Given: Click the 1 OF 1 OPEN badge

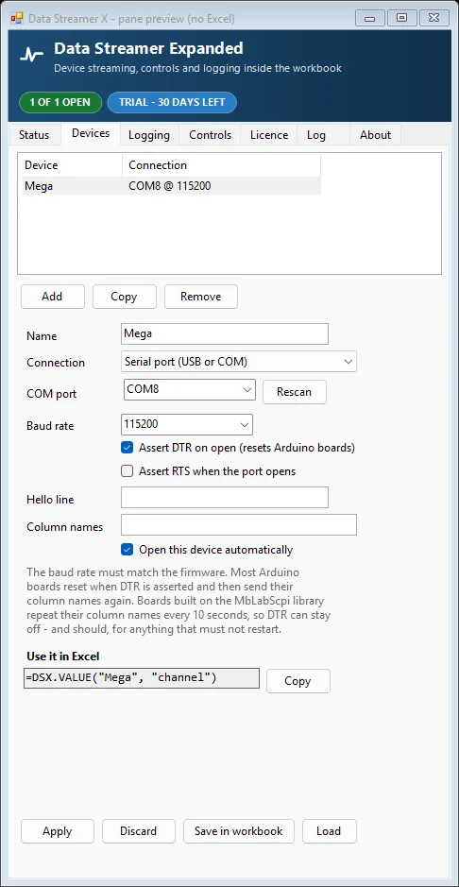Looking at the screenshot, I should pos(59,102).
